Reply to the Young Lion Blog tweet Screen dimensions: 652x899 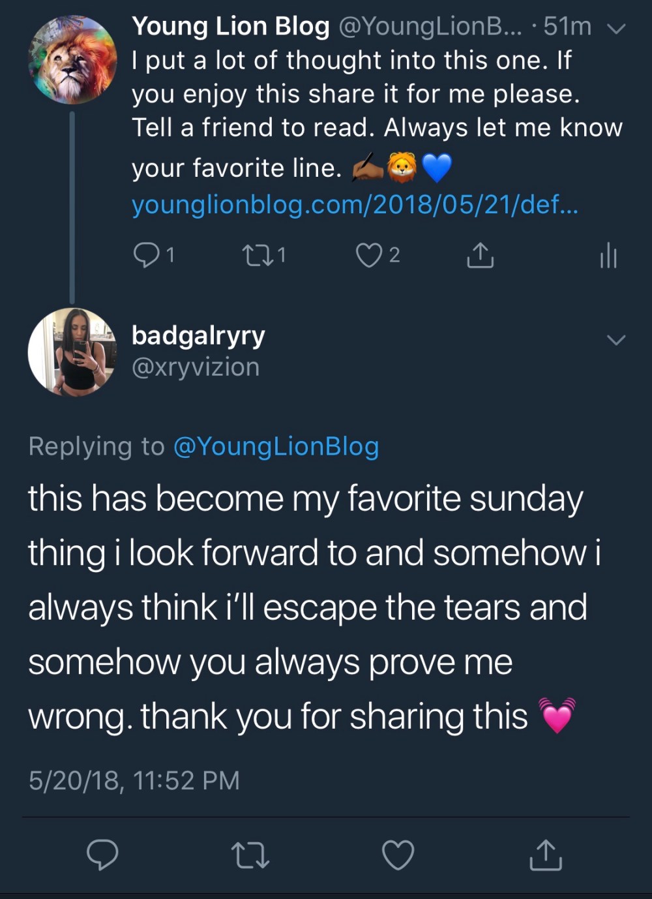[145, 255]
